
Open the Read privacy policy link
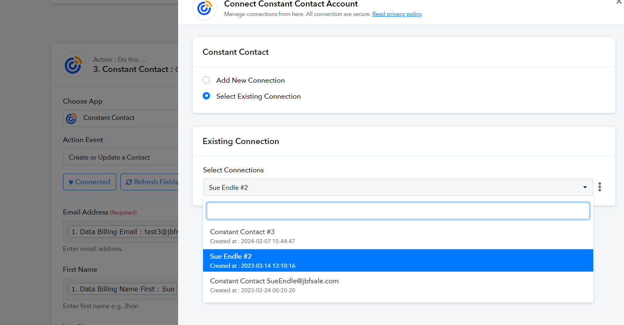click(x=397, y=14)
